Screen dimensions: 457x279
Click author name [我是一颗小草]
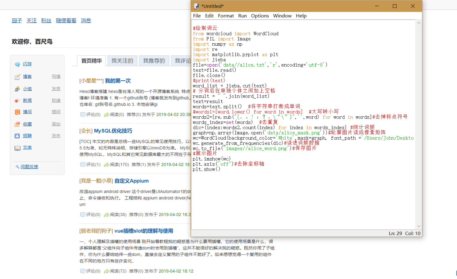click(96, 181)
